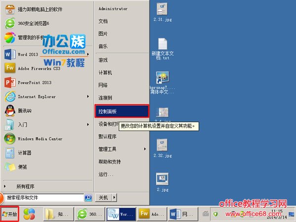Open folder 知... taskbar button
Viewport: 296px width, 222px height.
click(x=59, y=214)
